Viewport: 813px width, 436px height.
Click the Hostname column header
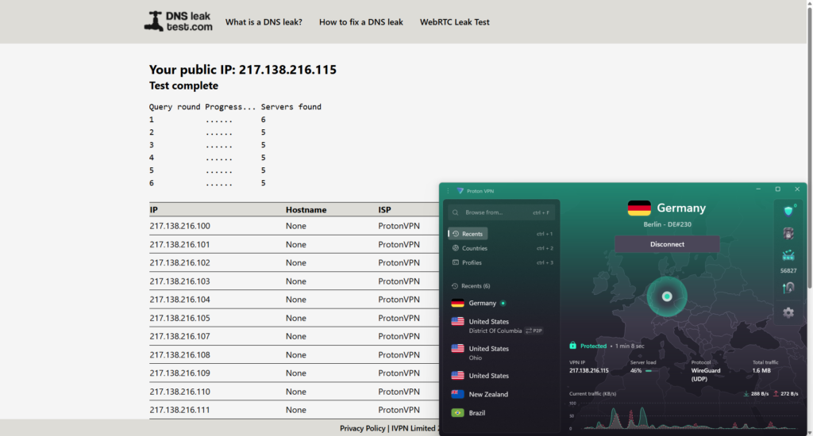click(306, 210)
